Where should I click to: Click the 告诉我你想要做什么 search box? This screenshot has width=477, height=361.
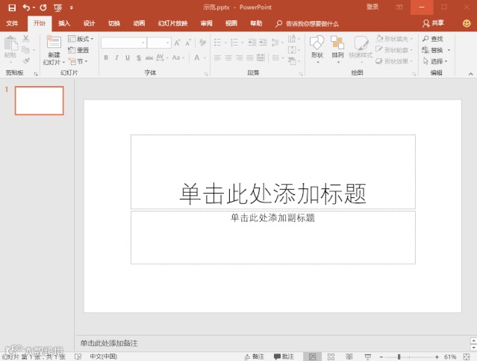pyautogui.click(x=308, y=24)
